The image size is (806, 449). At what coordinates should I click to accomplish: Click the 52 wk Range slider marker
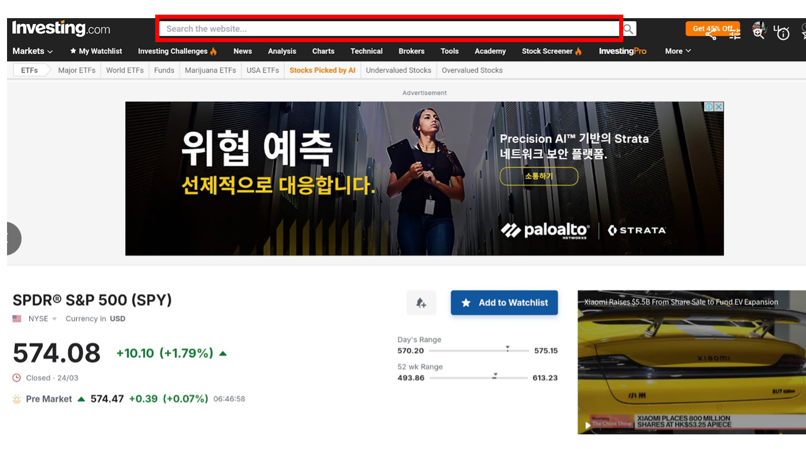tap(495, 376)
